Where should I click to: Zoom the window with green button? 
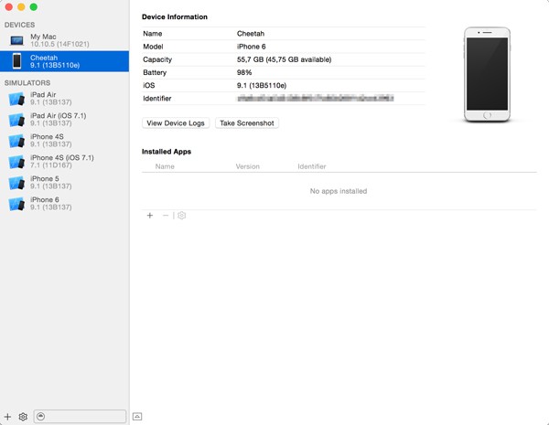[x=33, y=7]
